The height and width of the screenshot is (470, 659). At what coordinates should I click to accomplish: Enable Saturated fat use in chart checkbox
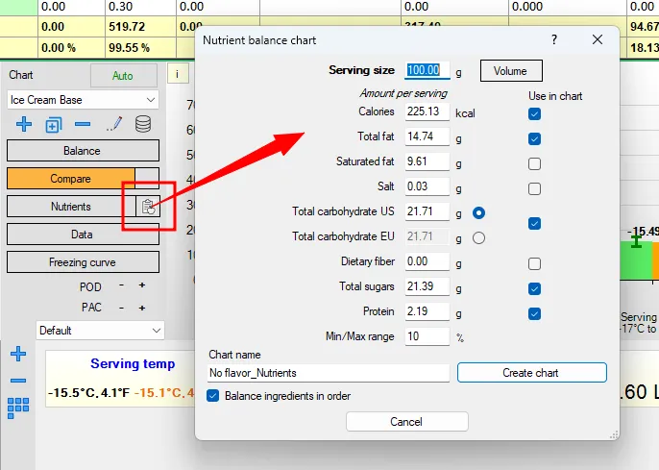click(534, 163)
